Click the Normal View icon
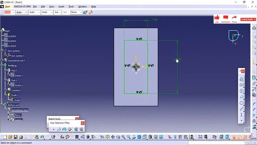The width and height of the screenshot is (257, 145). [x=134, y=137]
